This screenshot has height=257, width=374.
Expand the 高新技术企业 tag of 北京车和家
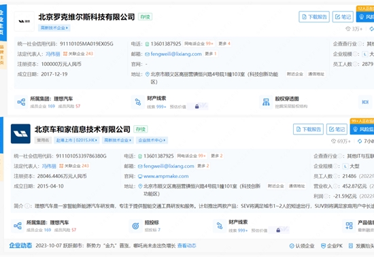tap(118, 140)
